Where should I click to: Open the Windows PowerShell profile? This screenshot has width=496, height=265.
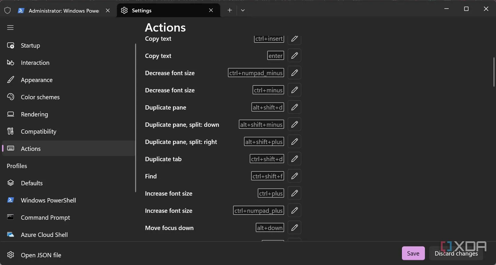click(x=48, y=200)
